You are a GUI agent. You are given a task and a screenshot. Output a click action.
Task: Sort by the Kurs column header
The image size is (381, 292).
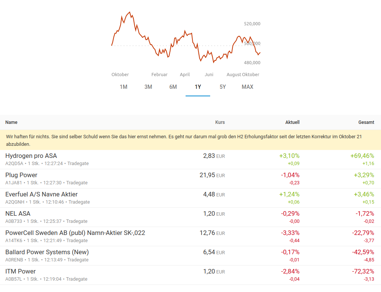[220, 122]
